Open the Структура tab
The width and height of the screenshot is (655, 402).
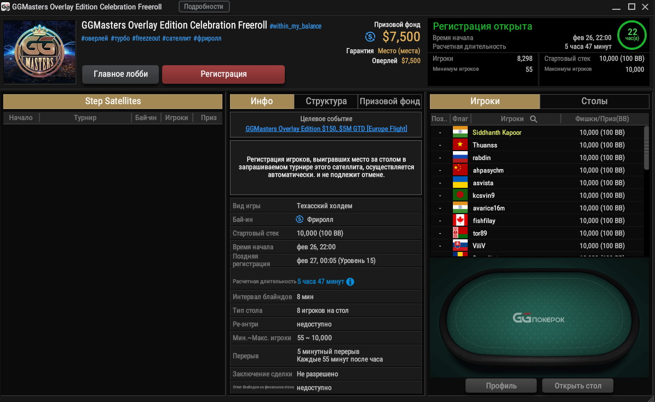(x=326, y=101)
